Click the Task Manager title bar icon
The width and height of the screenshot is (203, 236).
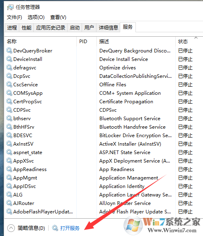[x=10, y=7]
